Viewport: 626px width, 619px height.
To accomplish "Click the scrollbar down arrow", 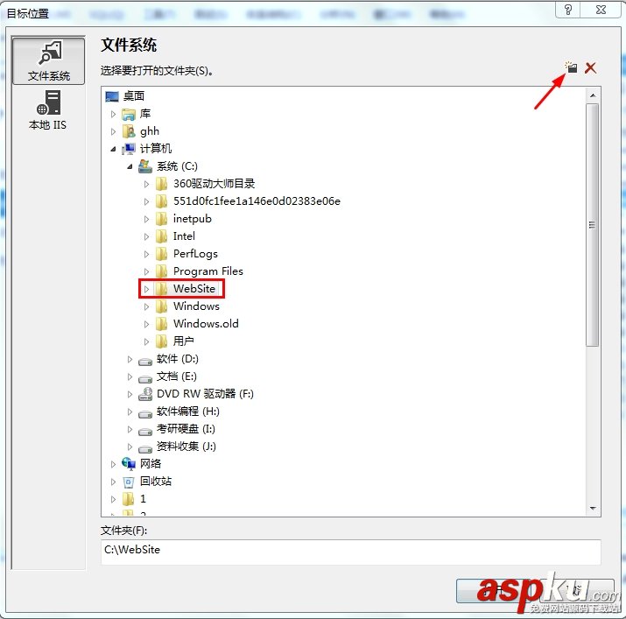I will tap(593, 509).
